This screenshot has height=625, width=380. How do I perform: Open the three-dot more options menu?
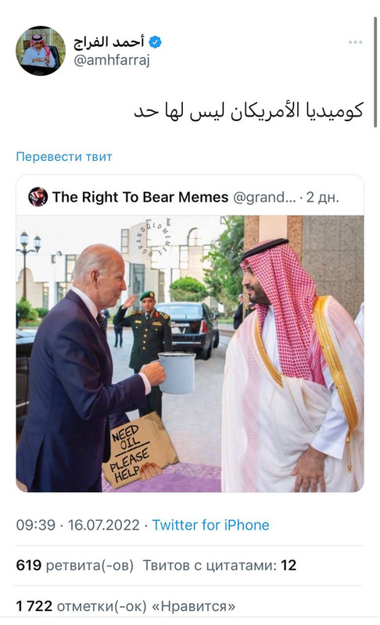tap(355, 42)
